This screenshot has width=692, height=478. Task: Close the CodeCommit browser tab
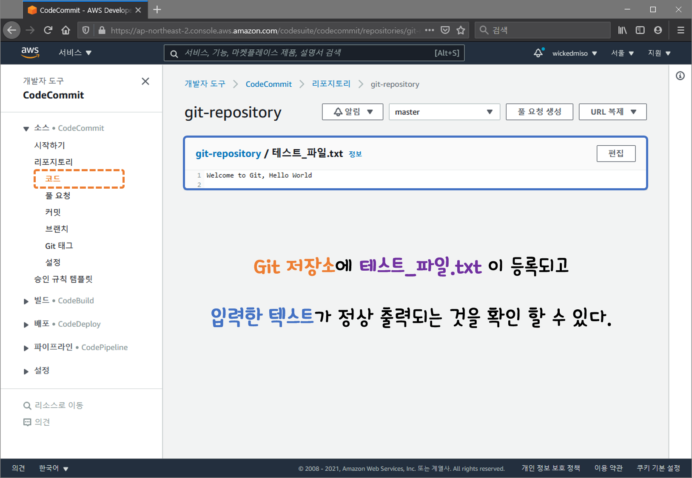click(x=138, y=10)
